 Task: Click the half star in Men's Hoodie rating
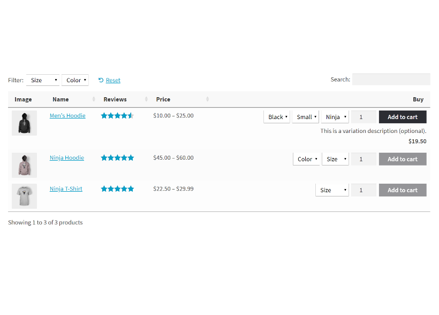131,115
